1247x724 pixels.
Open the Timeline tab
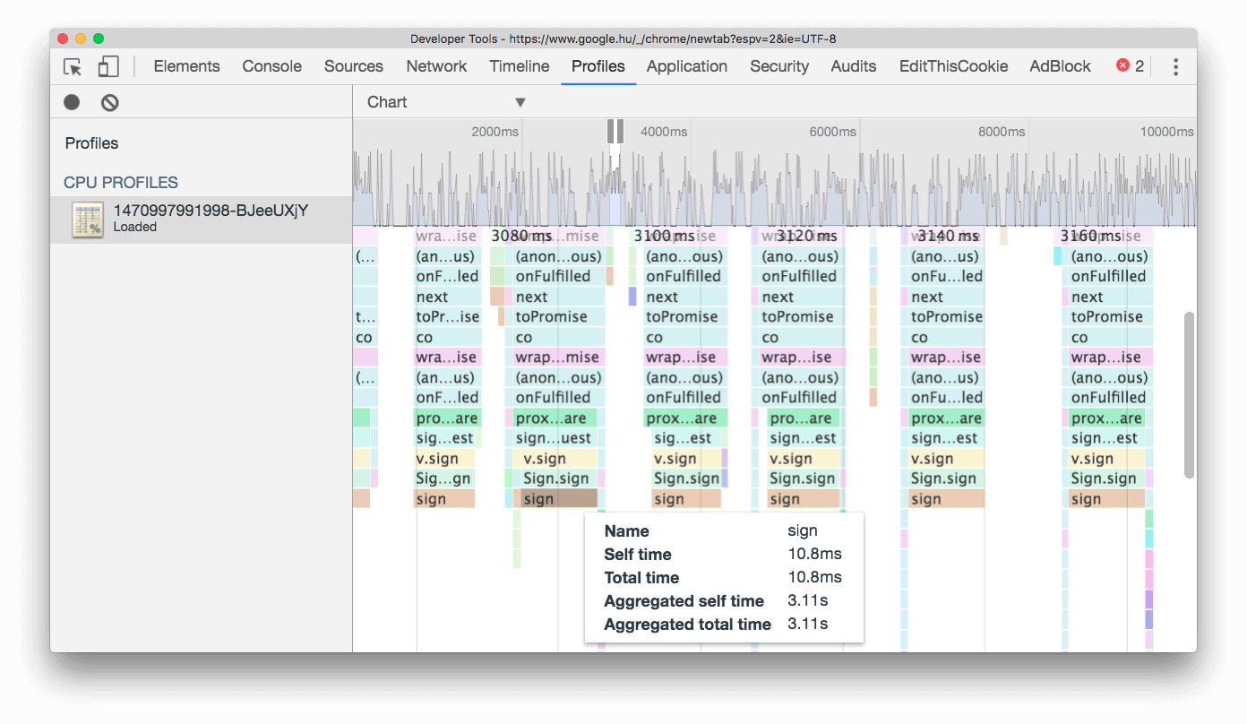(520, 66)
